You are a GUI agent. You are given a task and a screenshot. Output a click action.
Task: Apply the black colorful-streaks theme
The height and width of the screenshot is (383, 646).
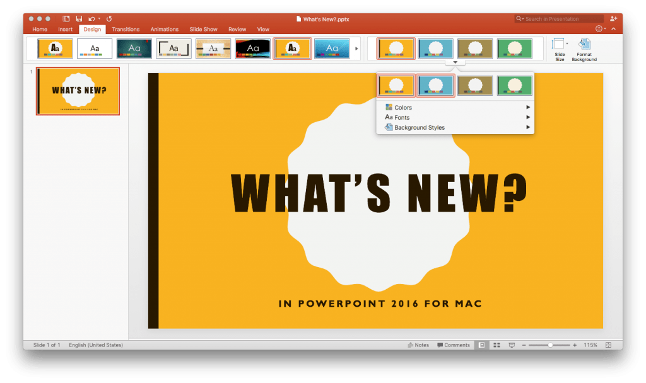(253, 49)
